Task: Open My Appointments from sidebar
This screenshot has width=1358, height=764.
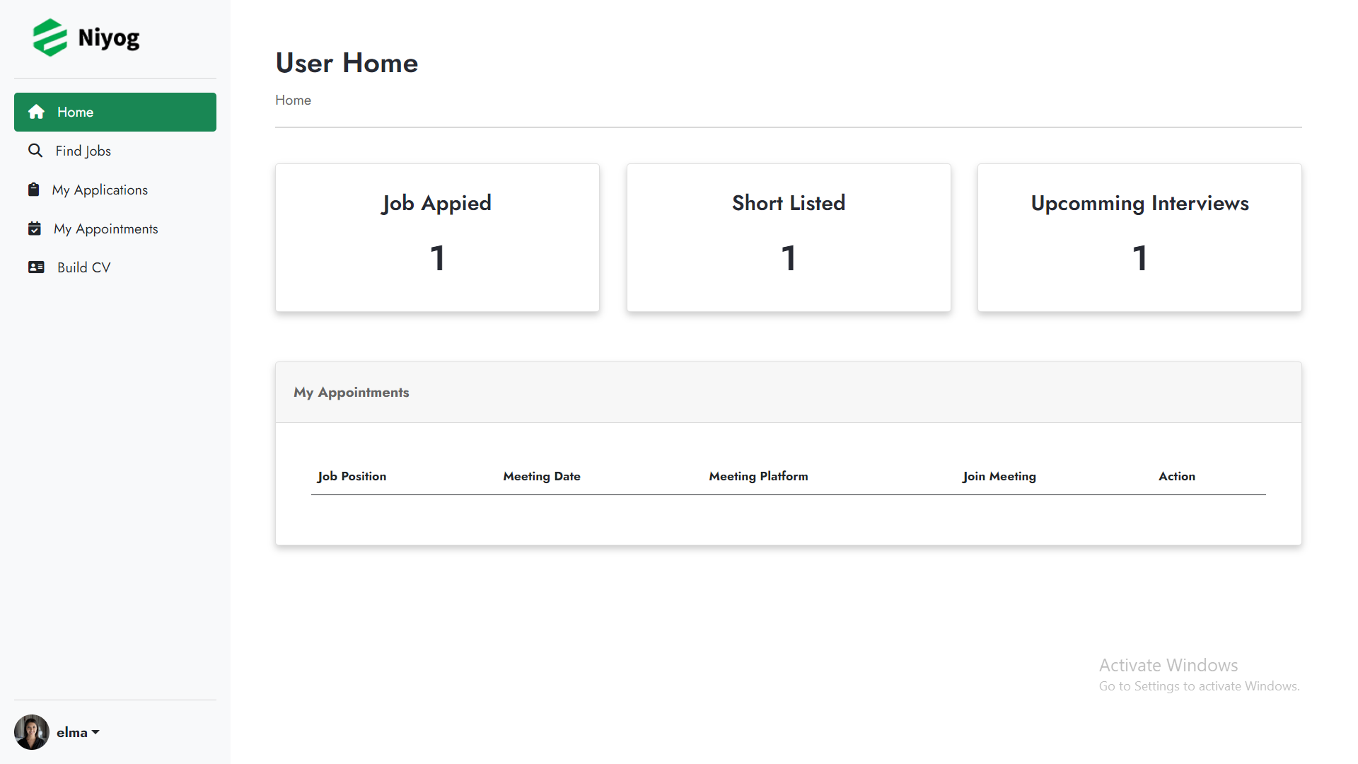Action: 115,228
